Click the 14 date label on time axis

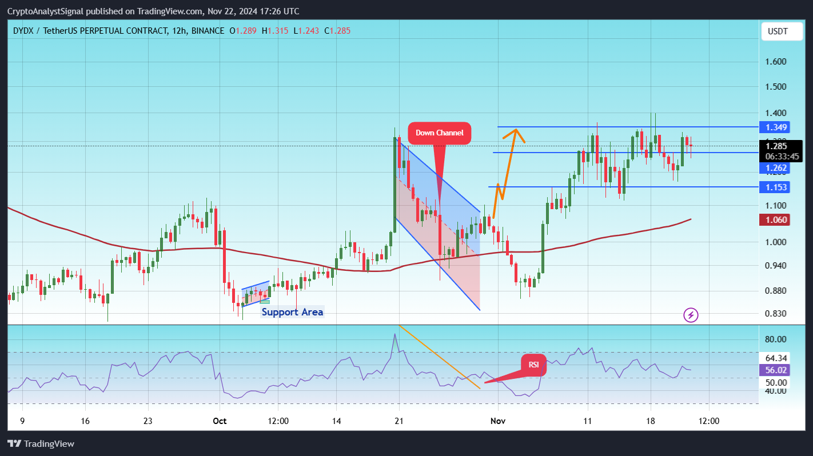pyautogui.click(x=336, y=421)
